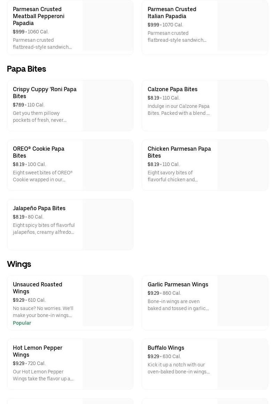The height and width of the screenshot is (404, 280).
Task: Click the Papa Bites section heading
Action: [26, 69]
